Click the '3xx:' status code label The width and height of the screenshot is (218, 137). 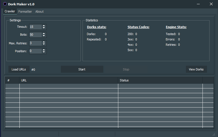(x=131, y=39)
